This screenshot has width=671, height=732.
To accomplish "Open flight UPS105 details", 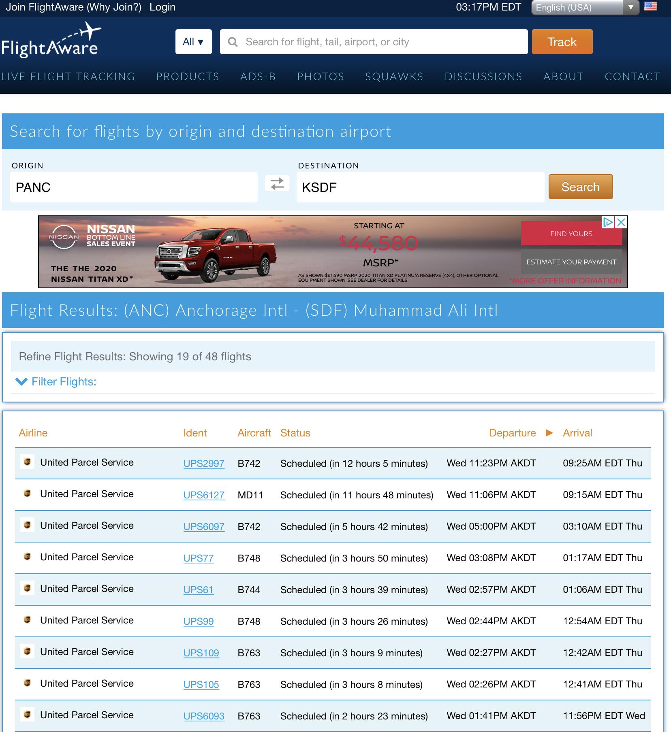I will click(201, 684).
